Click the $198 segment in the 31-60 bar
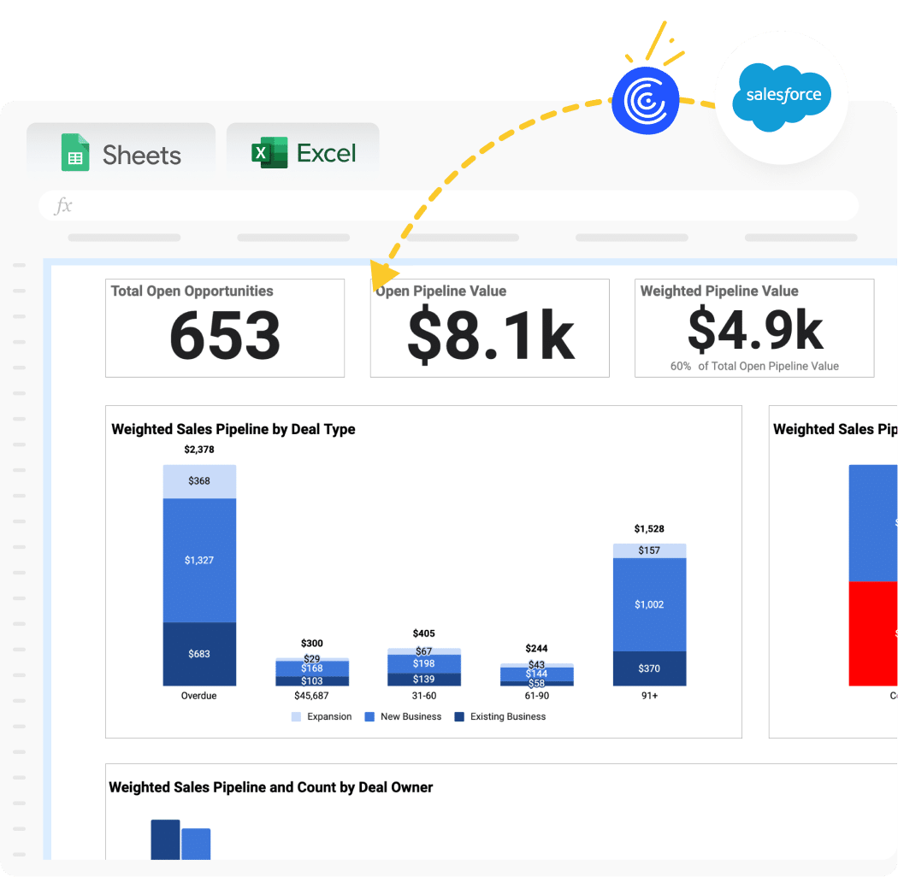This screenshot has height=877, width=898. 424,663
